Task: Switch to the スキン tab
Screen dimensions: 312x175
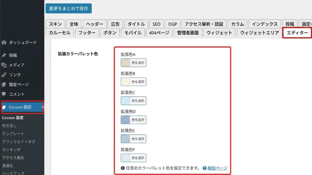Action: 55,24
